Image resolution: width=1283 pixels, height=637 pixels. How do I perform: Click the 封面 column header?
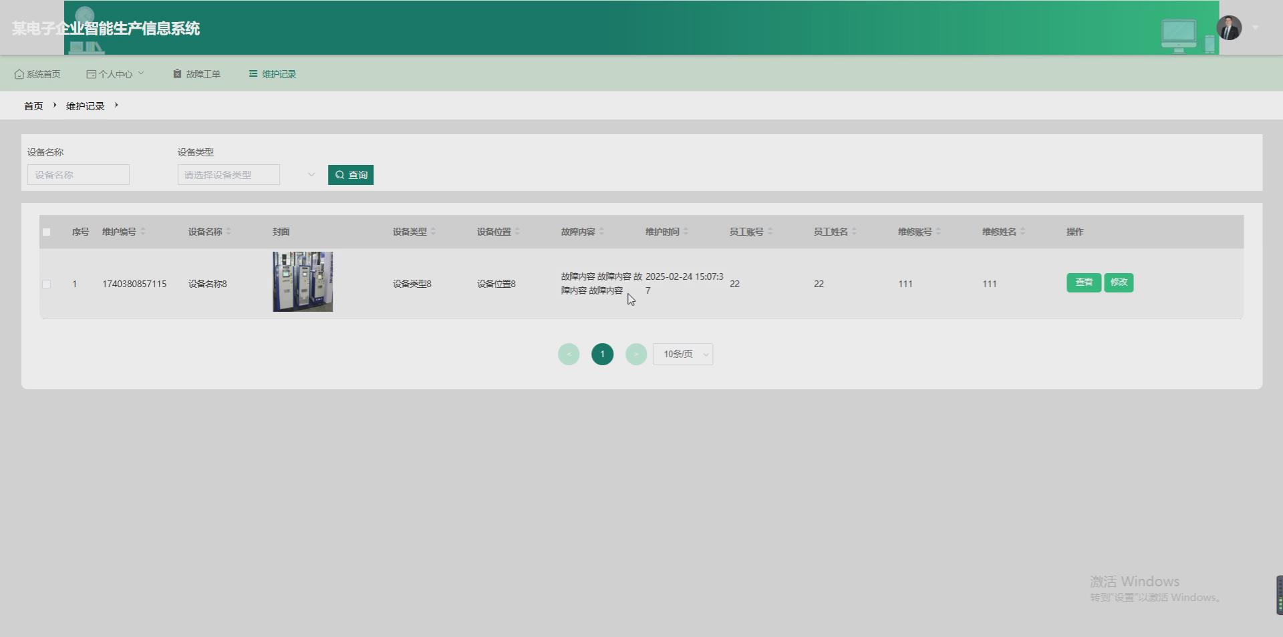[281, 232]
